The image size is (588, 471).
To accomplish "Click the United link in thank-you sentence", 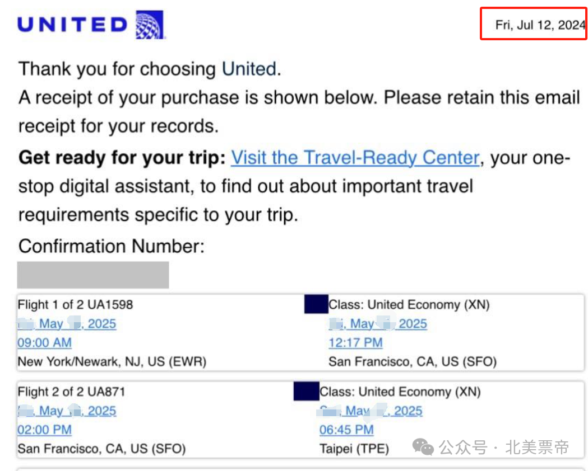I will coord(249,69).
